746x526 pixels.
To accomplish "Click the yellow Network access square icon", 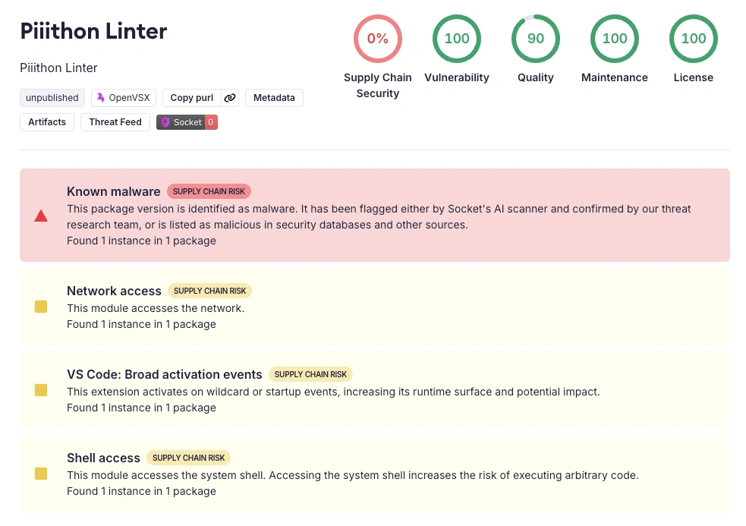I will point(41,307).
